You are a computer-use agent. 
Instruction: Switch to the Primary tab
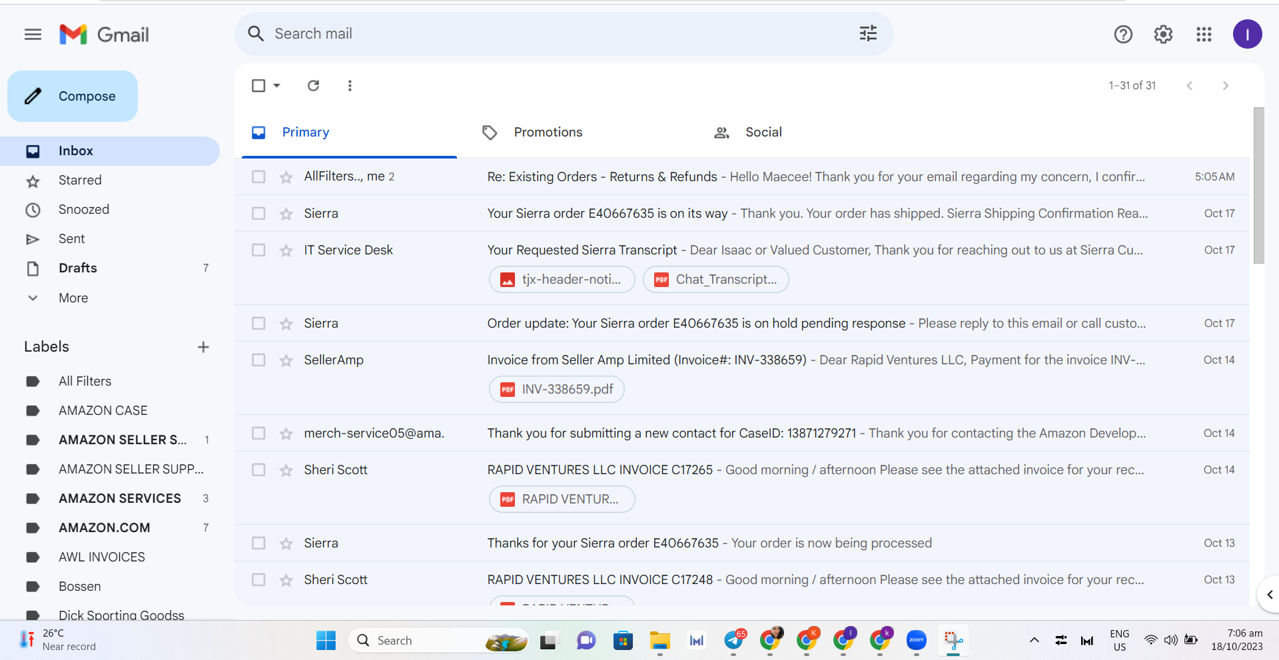[x=349, y=133]
